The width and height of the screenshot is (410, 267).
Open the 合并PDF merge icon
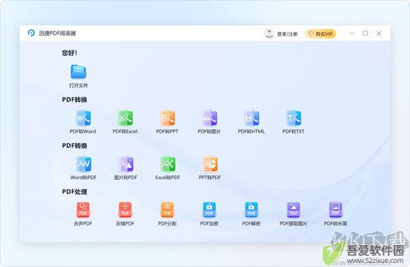(x=83, y=210)
